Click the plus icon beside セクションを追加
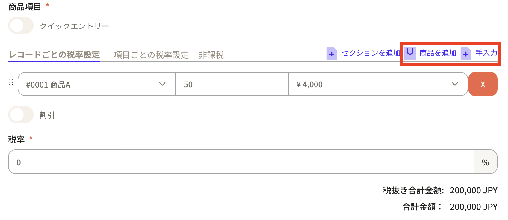This screenshot has height=220, width=508. point(332,54)
